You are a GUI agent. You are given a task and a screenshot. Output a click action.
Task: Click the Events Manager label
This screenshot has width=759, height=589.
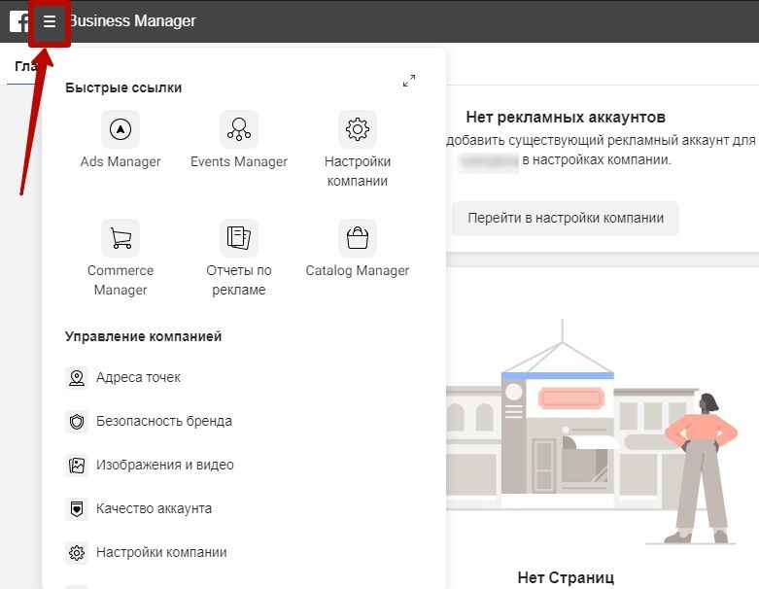[x=239, y=161]
